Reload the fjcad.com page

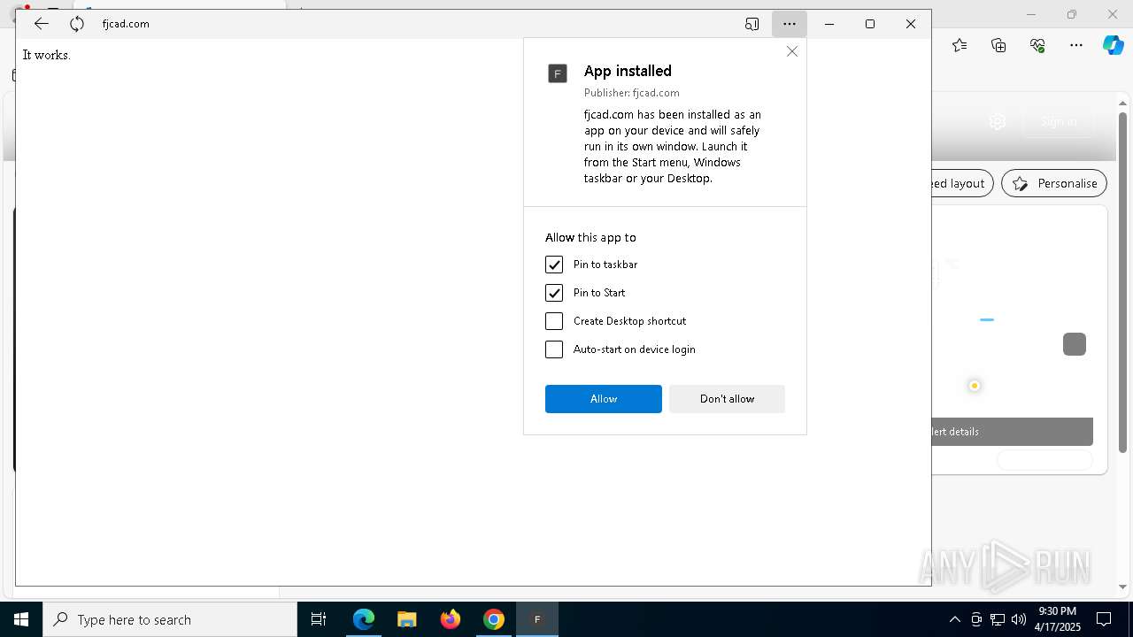coord(77,24)
